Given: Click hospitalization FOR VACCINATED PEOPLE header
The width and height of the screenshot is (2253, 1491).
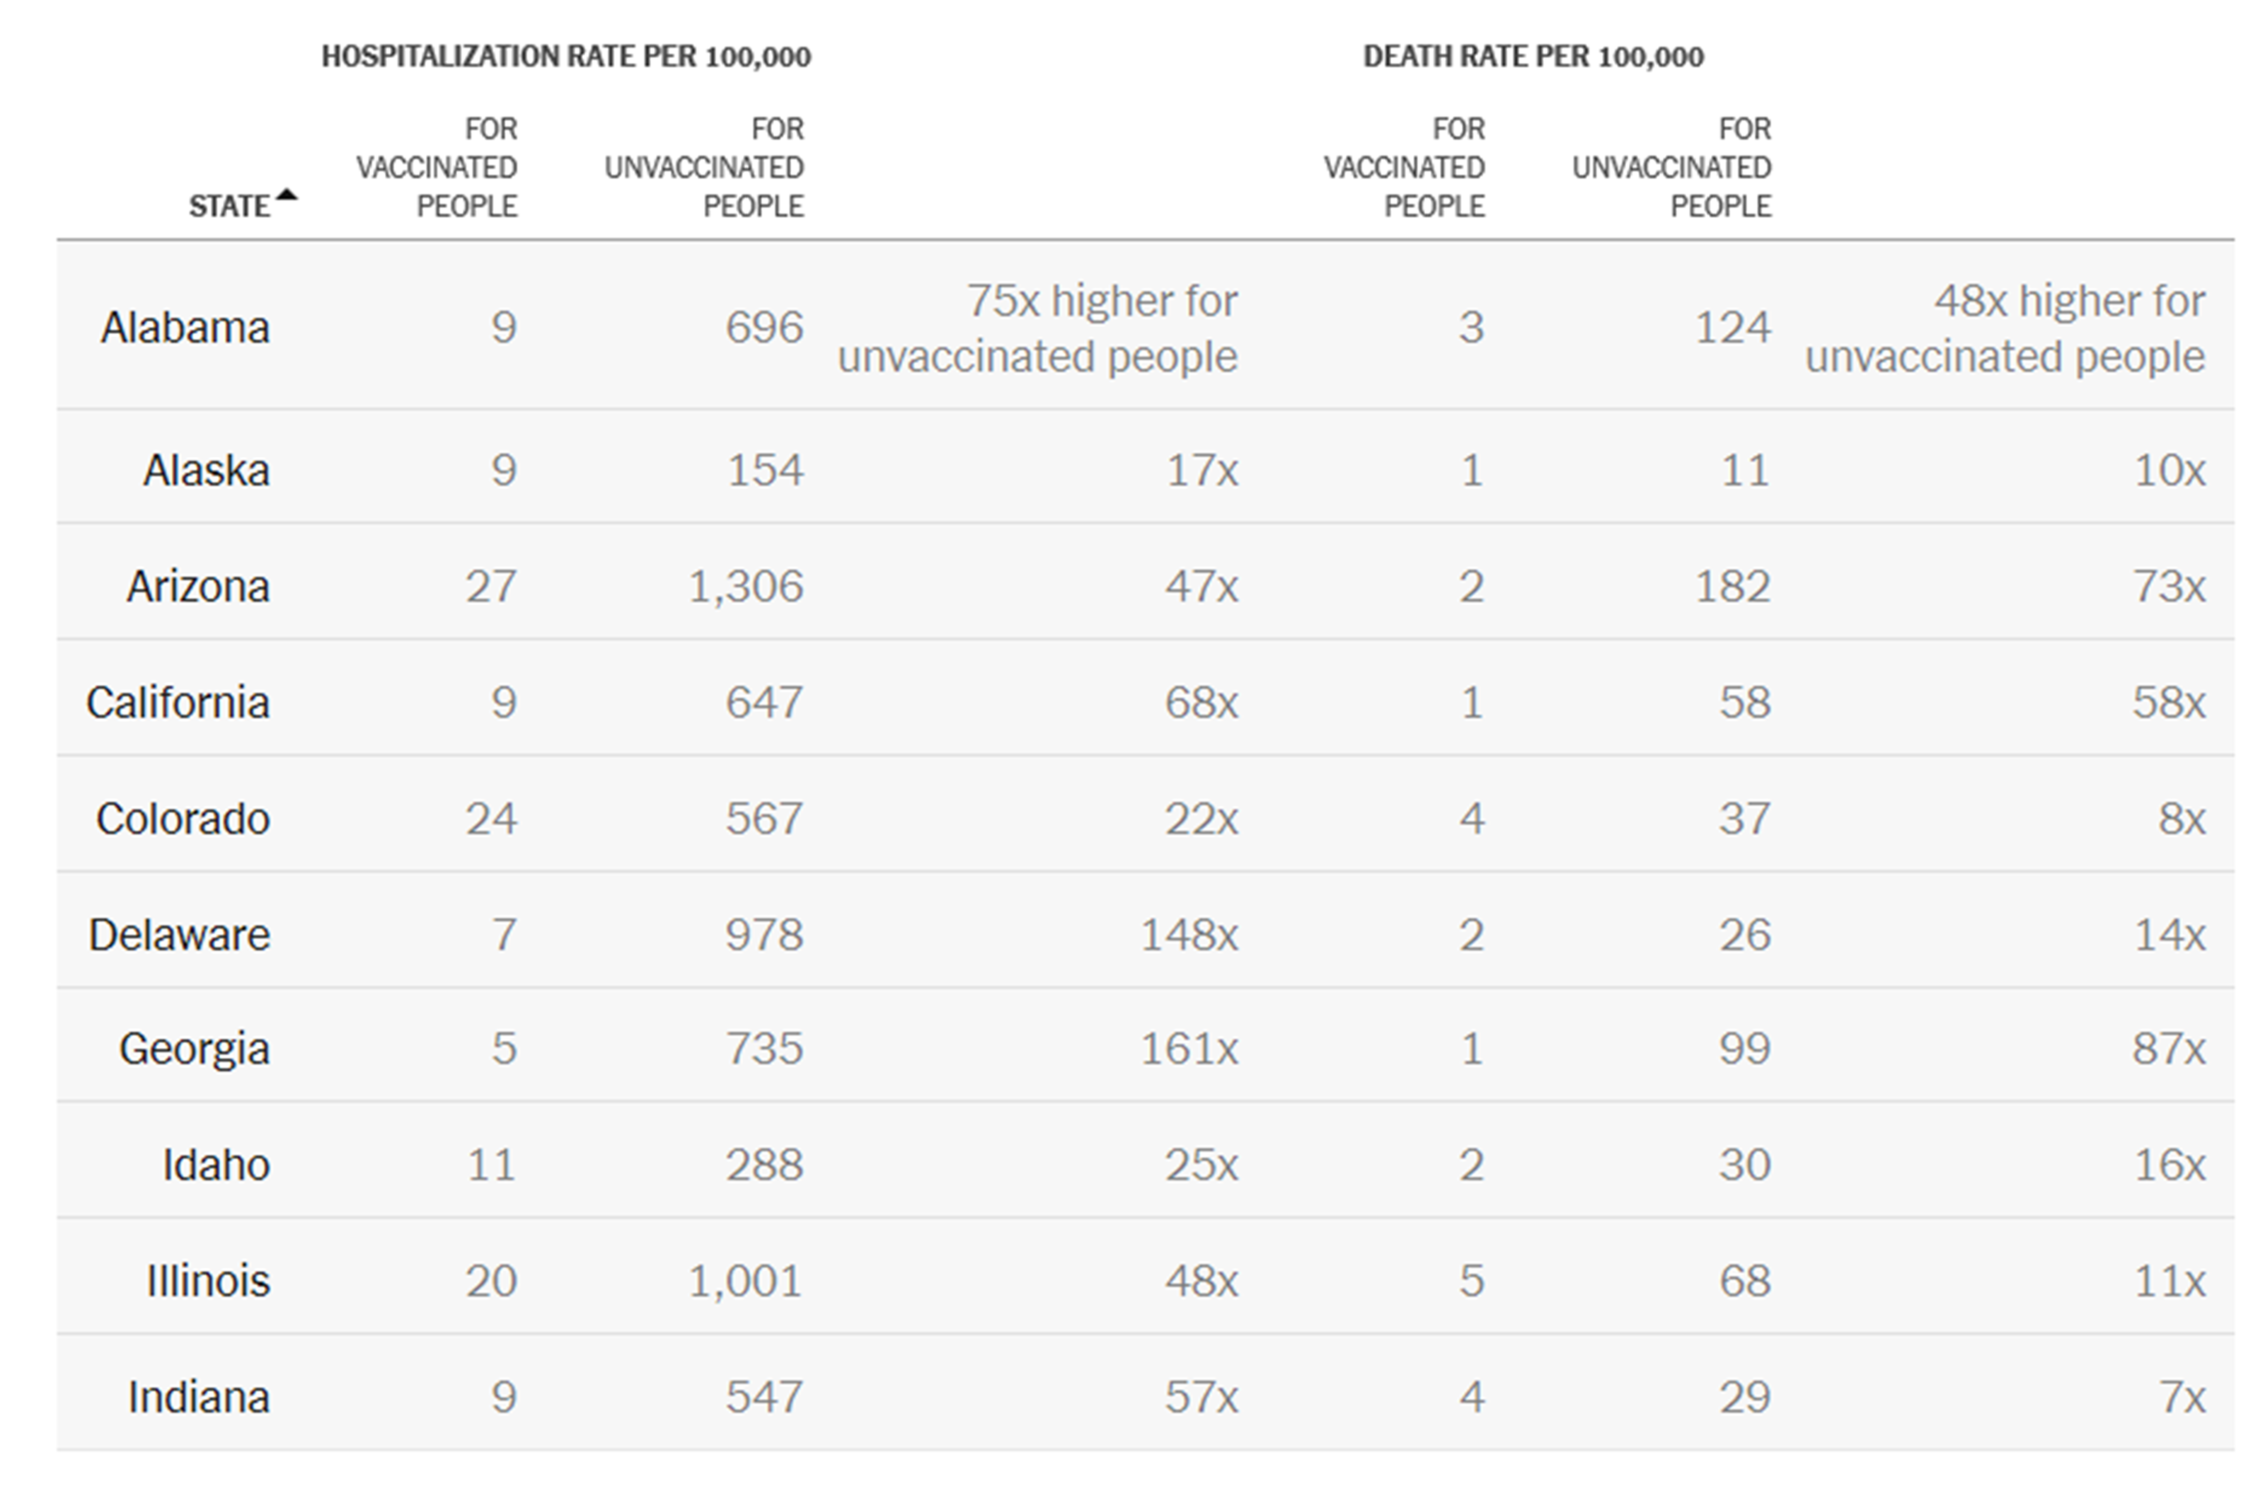Looking at the screenshot, I should pos(437,167).
